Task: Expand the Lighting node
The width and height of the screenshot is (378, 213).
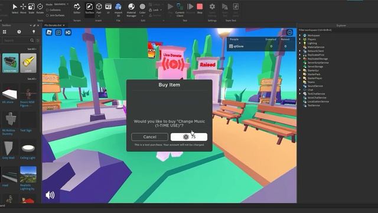Action: point(300,43)
